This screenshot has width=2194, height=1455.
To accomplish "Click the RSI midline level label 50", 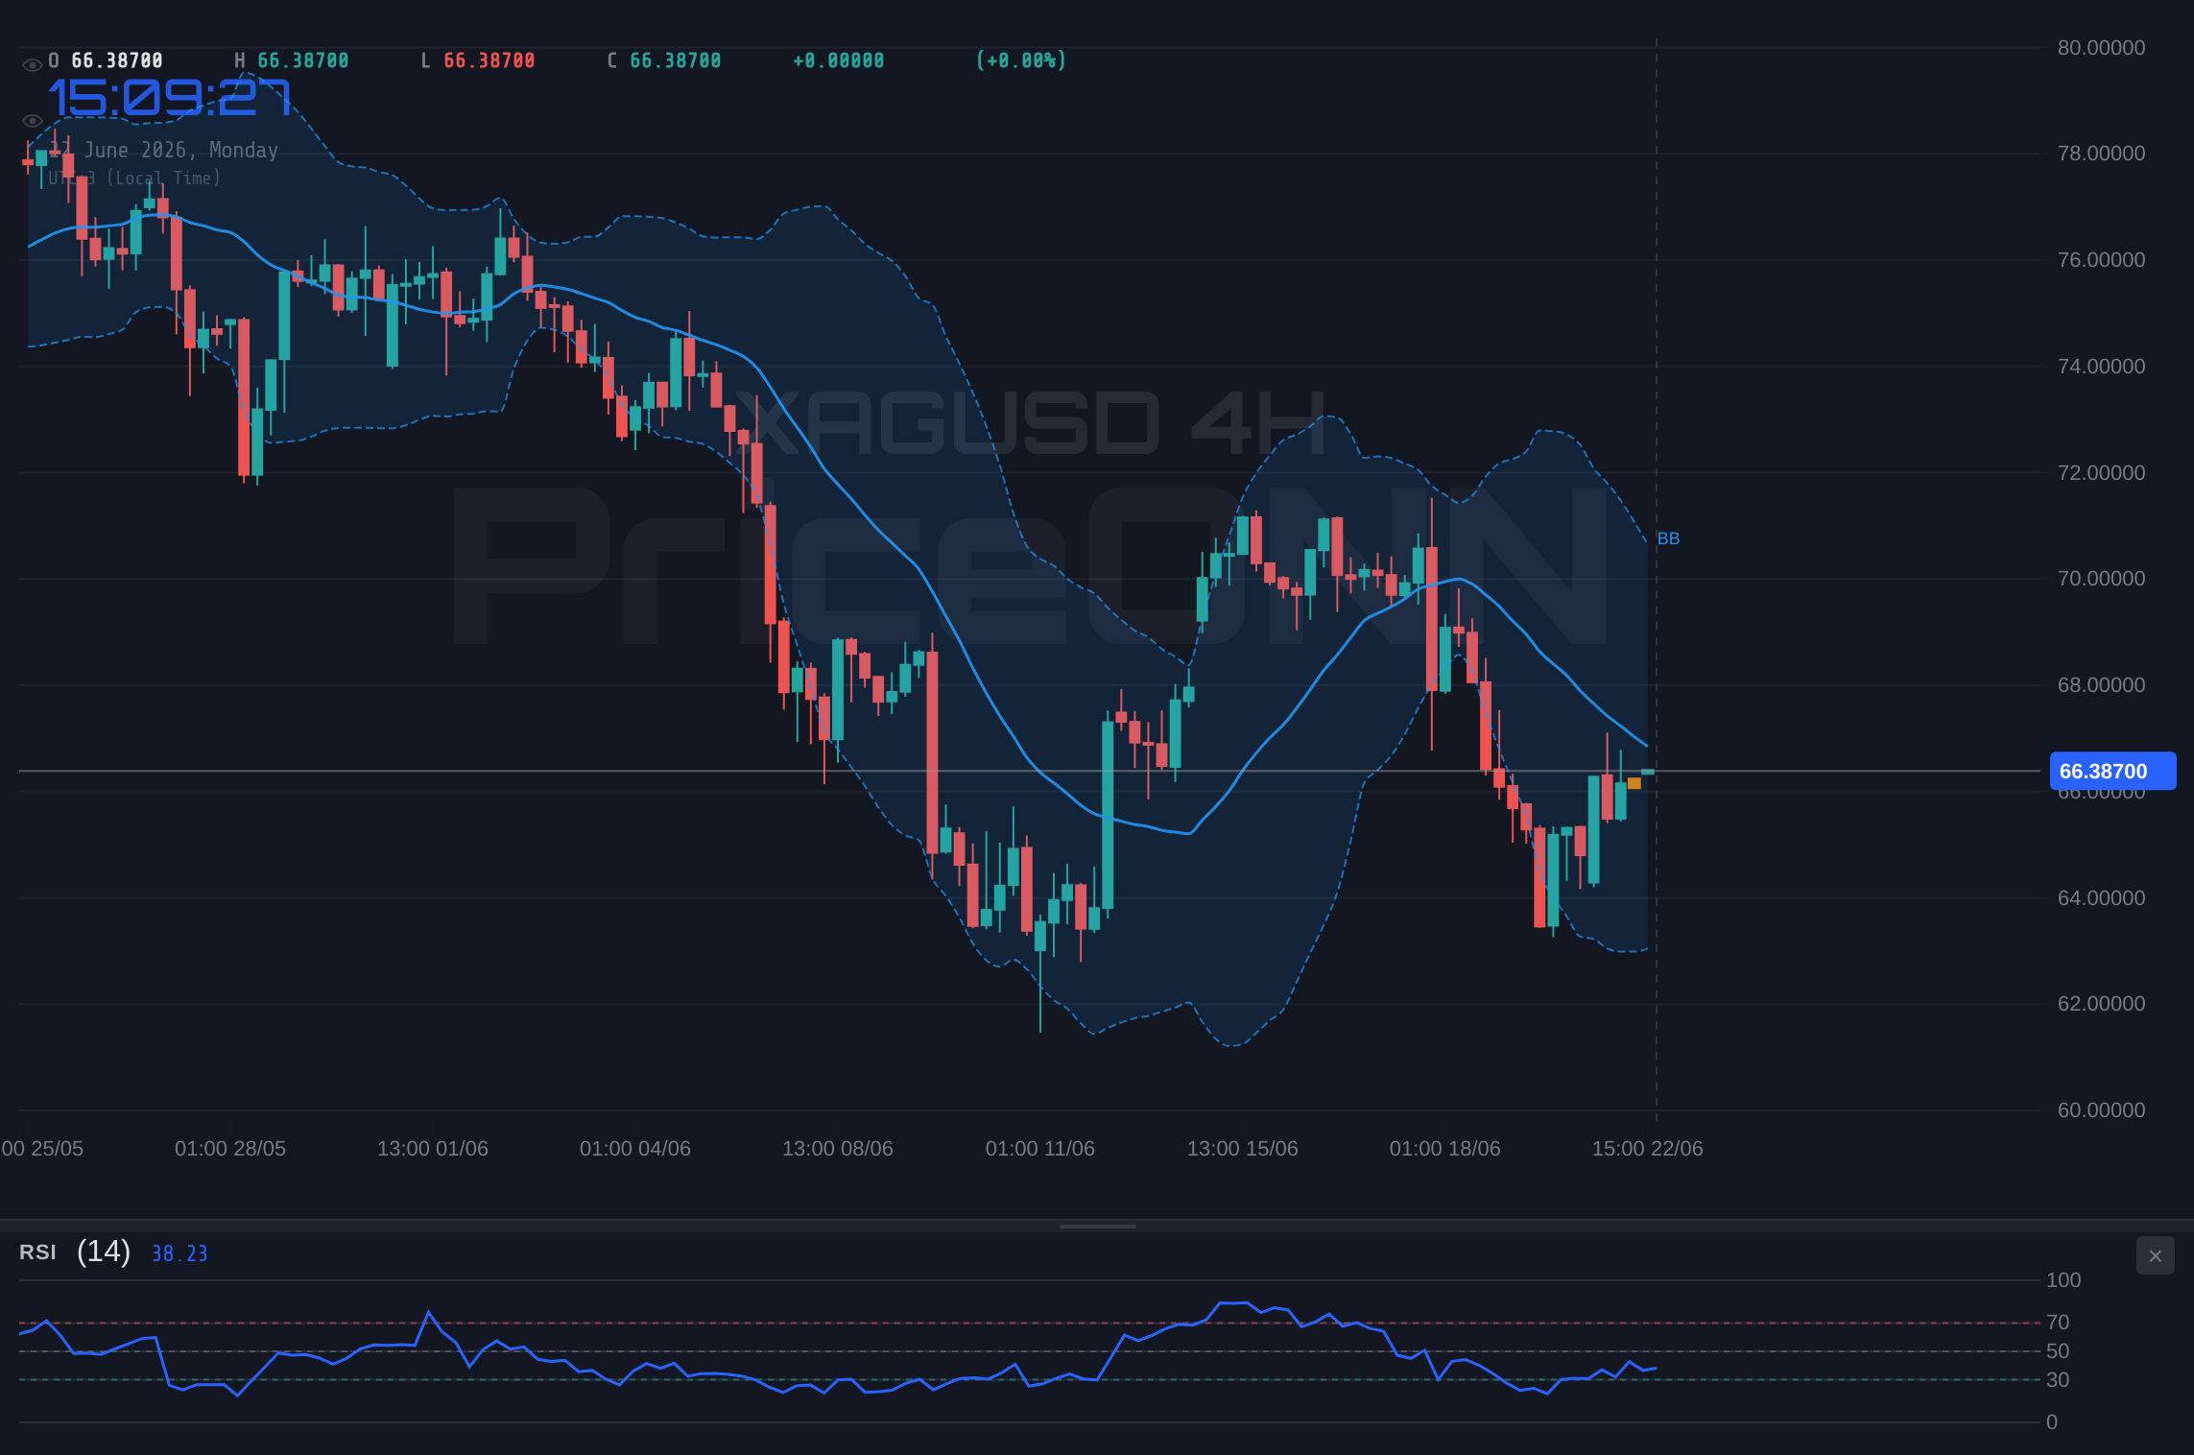I will click(2058, 1351).
